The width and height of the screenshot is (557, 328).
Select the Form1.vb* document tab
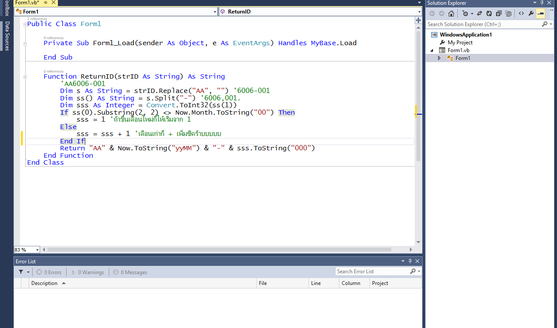(27, 3)
